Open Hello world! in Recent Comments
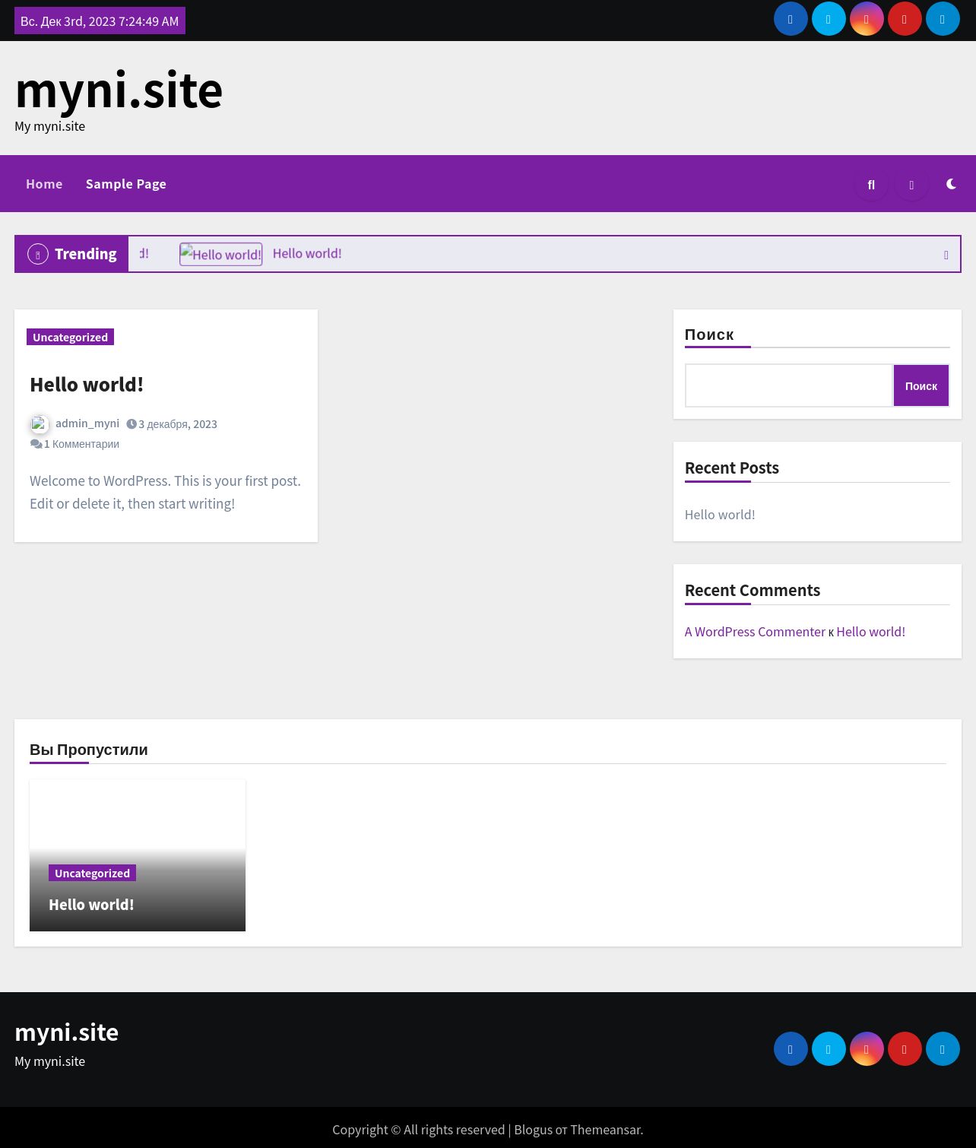Viewport: 976px width, 1148px height. point(871,632)
